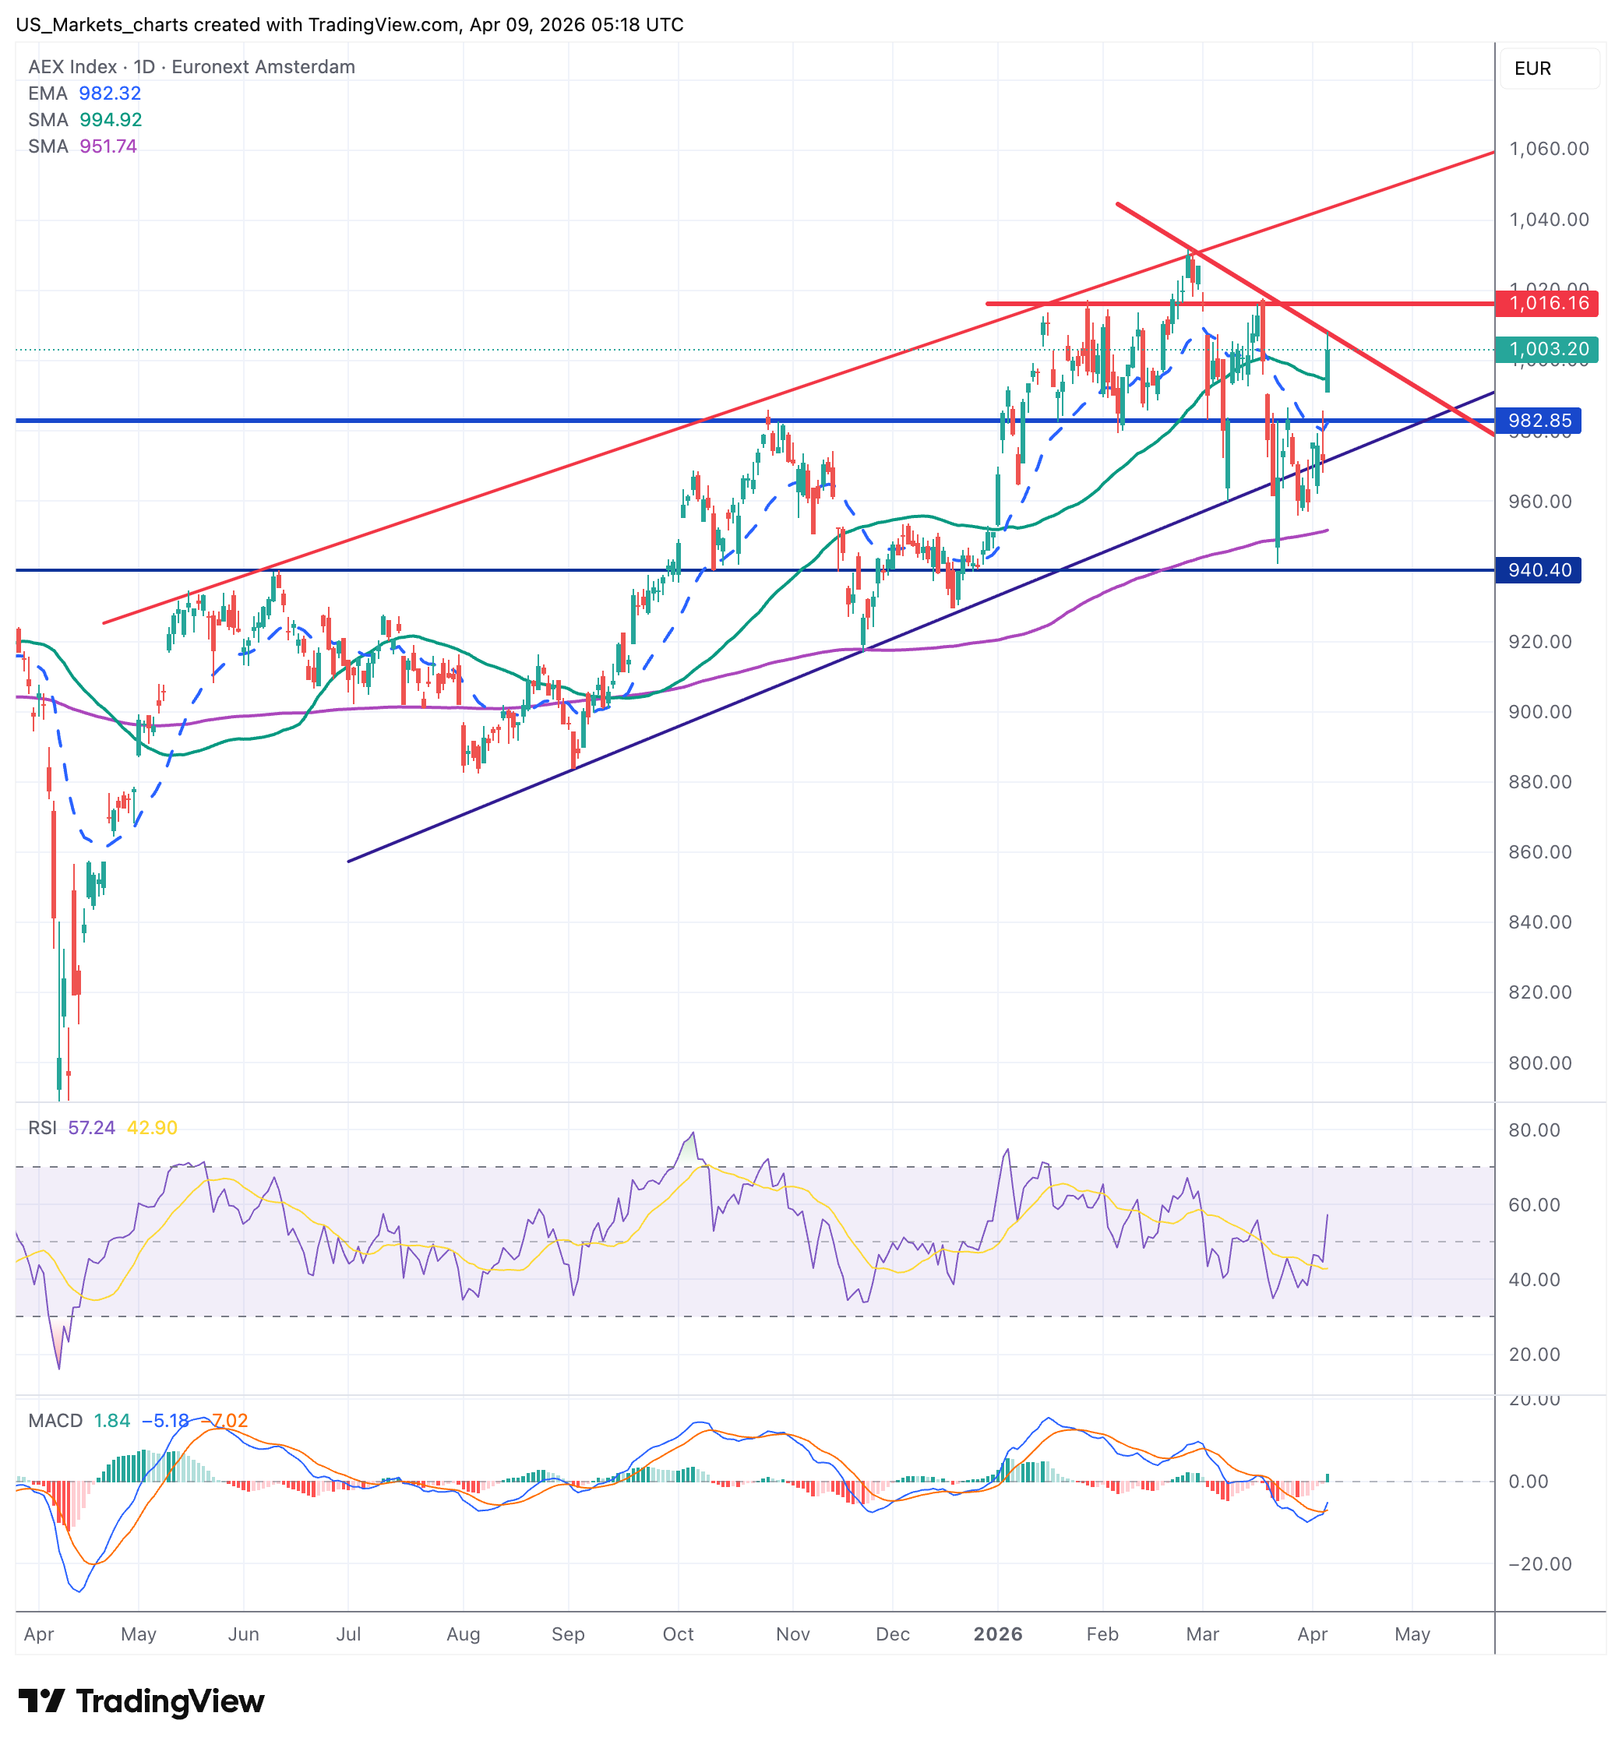Viewport: 1622px width, 1748px height.
Task: Click the red 1,016.16 price label
Action: (1546, 303)
